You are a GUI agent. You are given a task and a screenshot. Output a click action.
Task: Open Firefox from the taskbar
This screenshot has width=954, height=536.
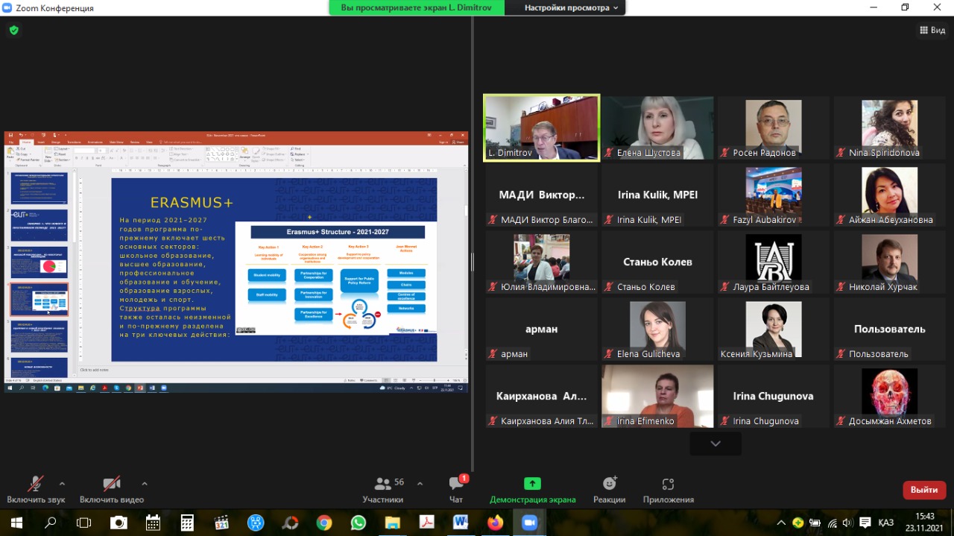click(495, 523)
